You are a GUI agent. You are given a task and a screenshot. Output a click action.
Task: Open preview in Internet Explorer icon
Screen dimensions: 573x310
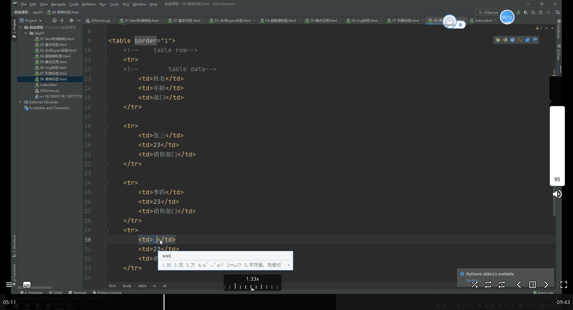point(527,40)
